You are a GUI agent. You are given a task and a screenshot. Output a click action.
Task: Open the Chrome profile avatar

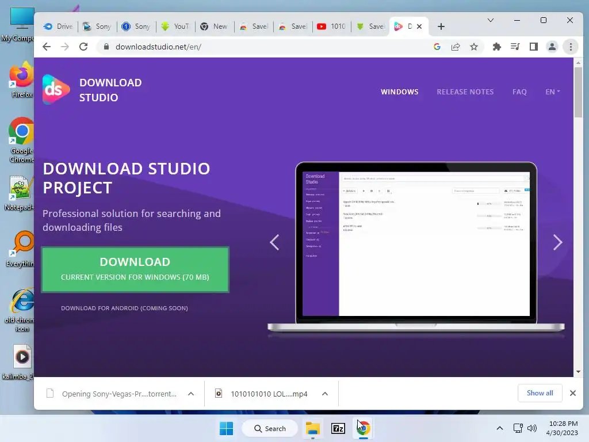[552, 47]
